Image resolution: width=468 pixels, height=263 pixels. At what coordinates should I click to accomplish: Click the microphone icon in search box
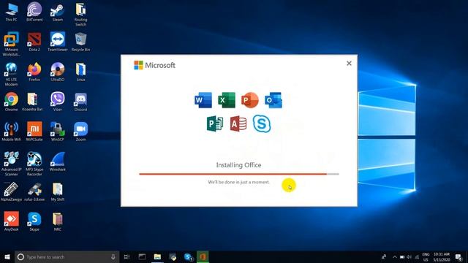point(113,256)
